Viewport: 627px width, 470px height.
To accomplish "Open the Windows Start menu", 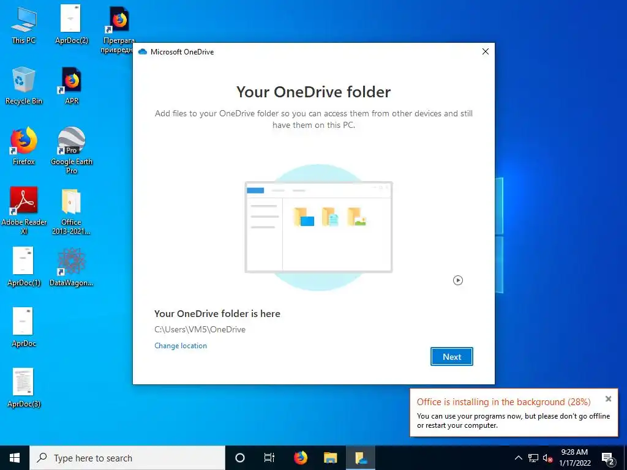I will 15,458.
